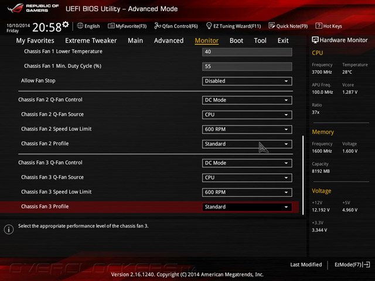Click the EZ Tuning Wizard(F11) label
The height and width of the screenshot is (281, 375).
(237, 26)
